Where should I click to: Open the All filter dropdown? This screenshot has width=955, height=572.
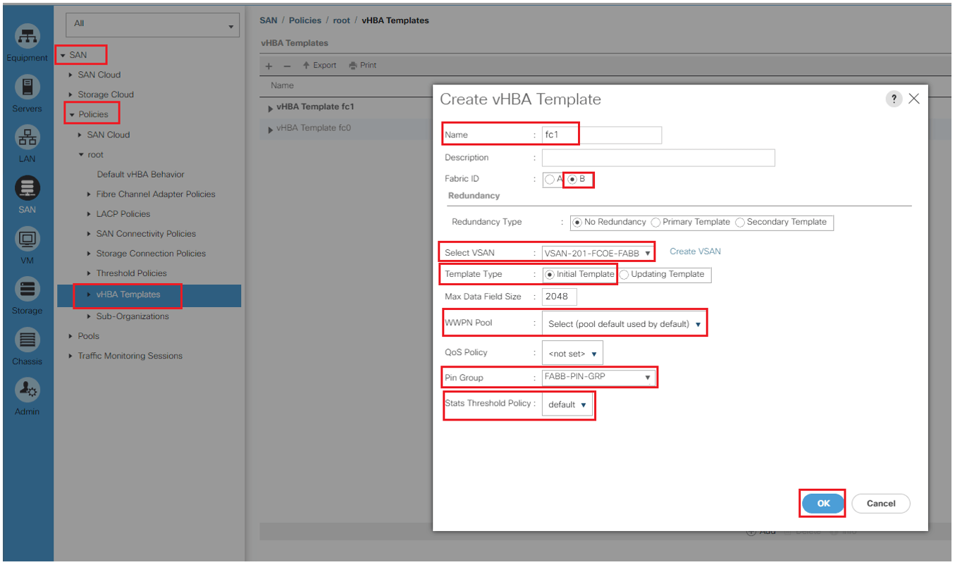tap(152, 25)
